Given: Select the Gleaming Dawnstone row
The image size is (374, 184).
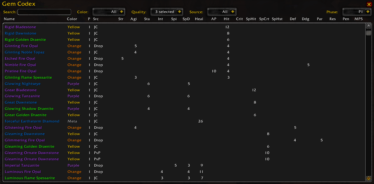Looking at the screenshot, I should [x=184, y=134].
